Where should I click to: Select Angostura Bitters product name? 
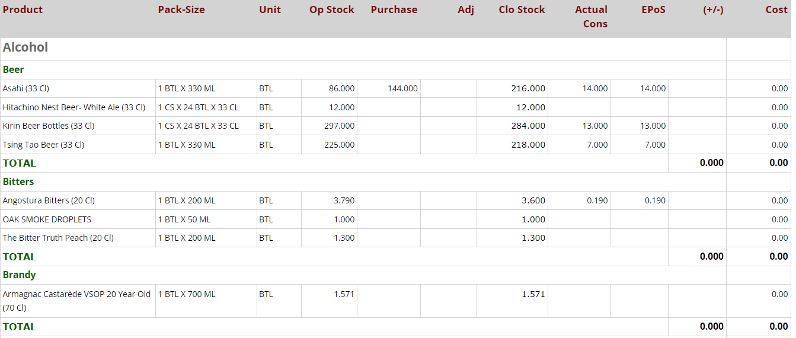tap(49, 200)
